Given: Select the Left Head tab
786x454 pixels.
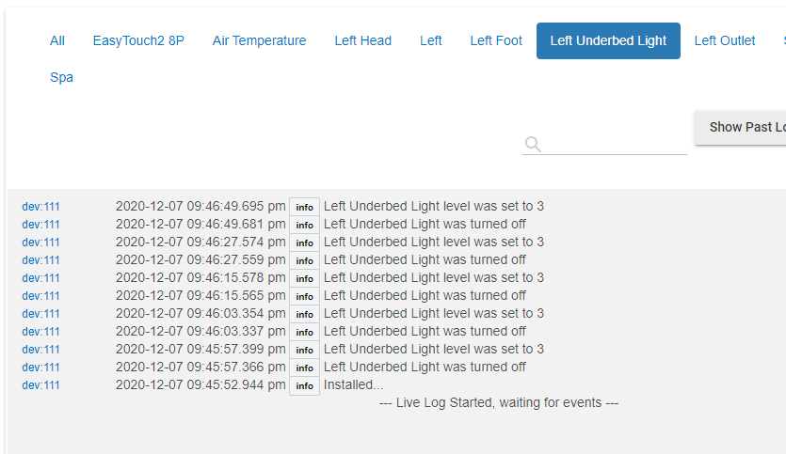Looking at the screenshot, I should 362,40.
